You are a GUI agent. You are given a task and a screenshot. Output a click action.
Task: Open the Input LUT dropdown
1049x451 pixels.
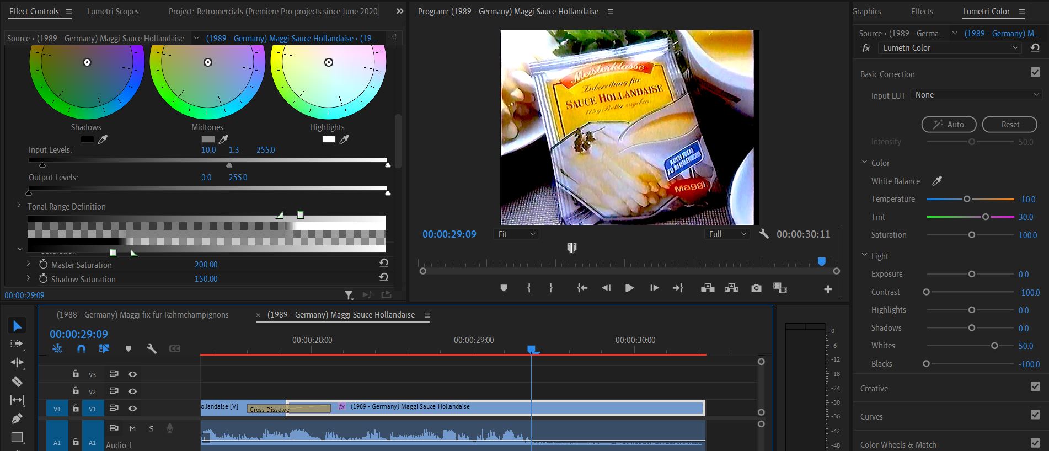pyautogui.click(x=976, y=95)
